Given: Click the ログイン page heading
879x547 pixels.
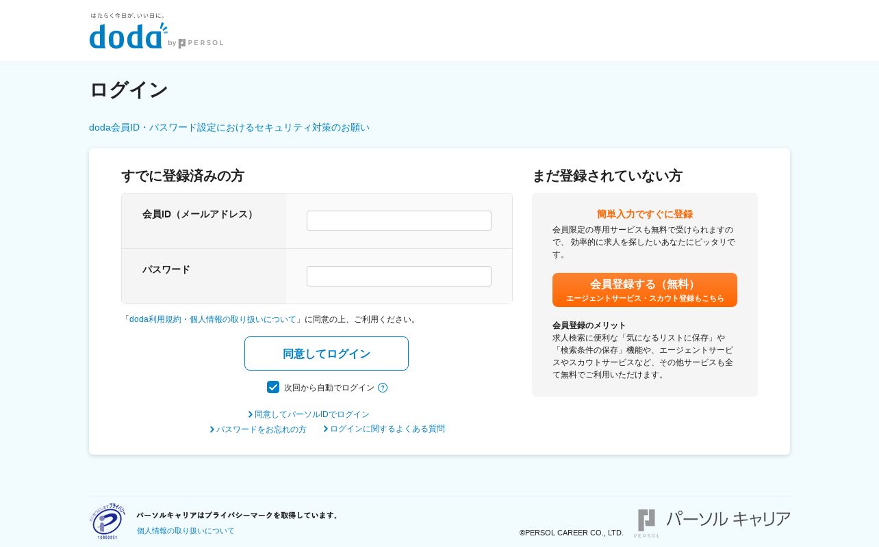Looking at the screenshot, I should (129, 90).
